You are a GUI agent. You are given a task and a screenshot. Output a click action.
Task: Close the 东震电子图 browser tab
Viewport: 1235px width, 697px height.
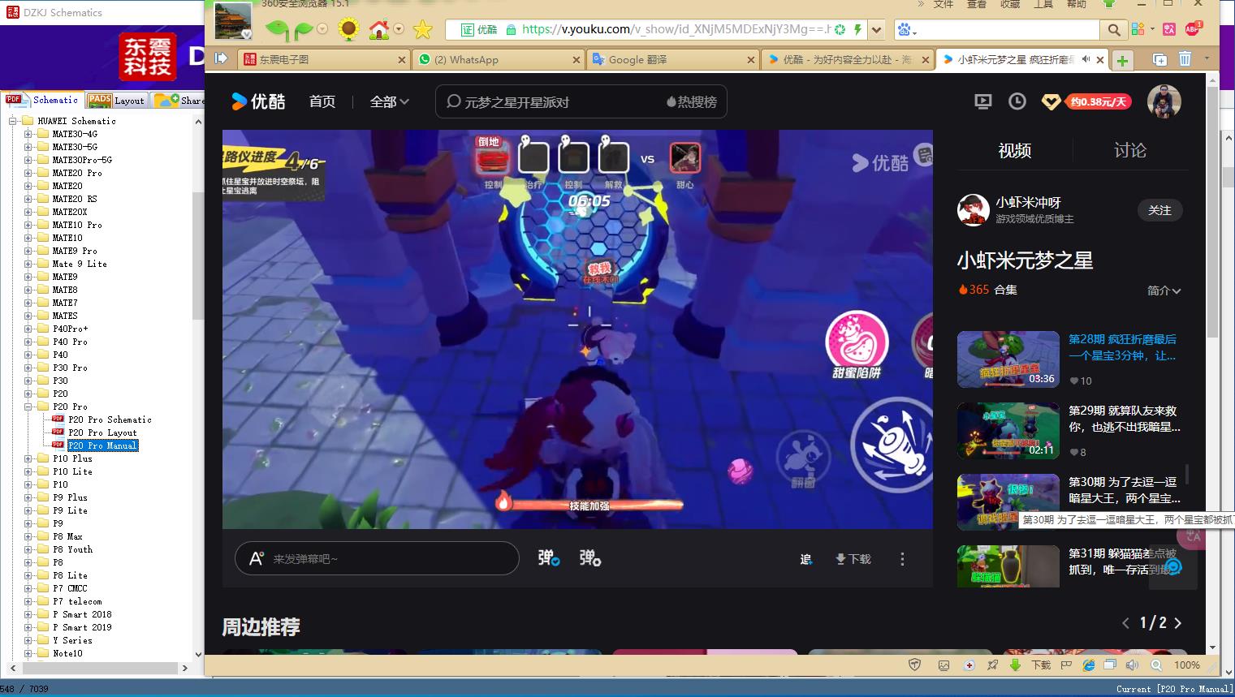[401, 60]
